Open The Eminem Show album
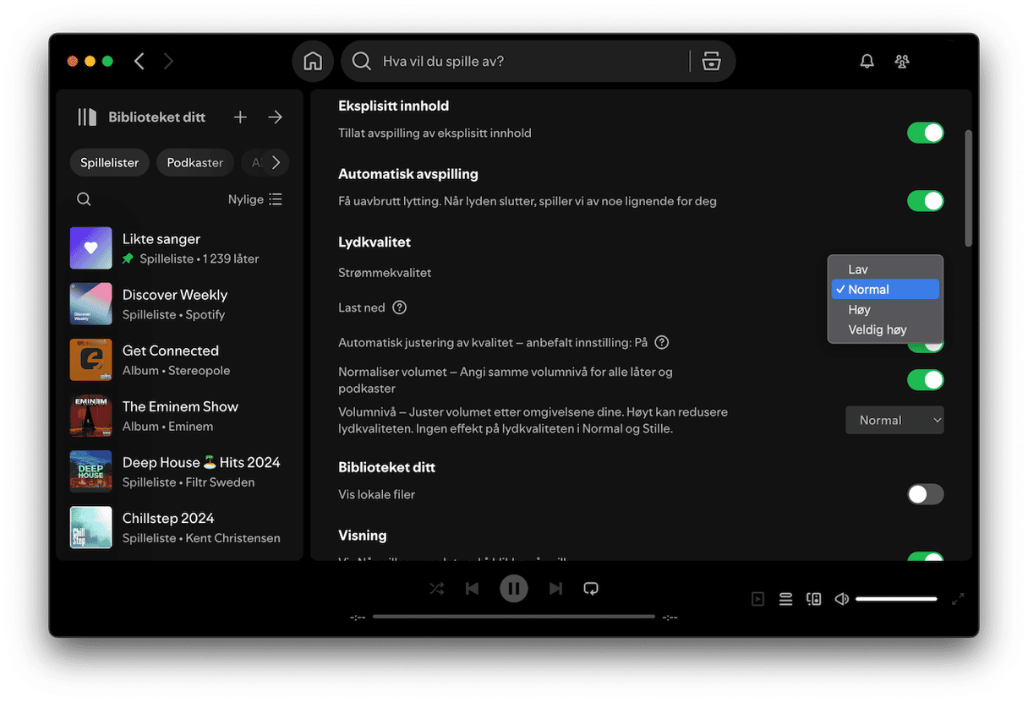 pos(179,416)
